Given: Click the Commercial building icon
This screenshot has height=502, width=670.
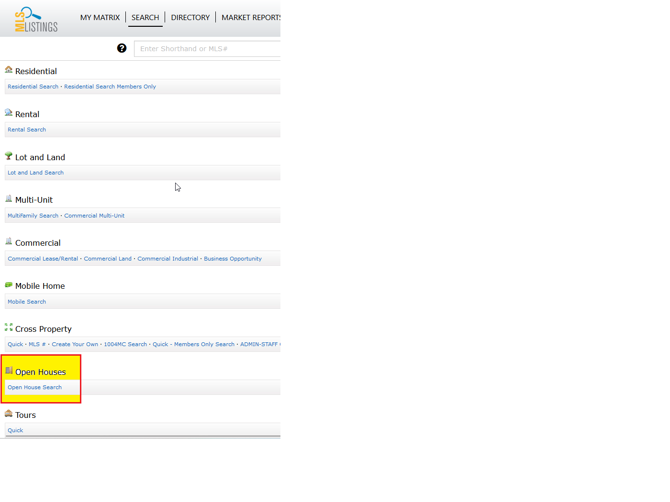Looking at the screenshot, I should point(9,241).
